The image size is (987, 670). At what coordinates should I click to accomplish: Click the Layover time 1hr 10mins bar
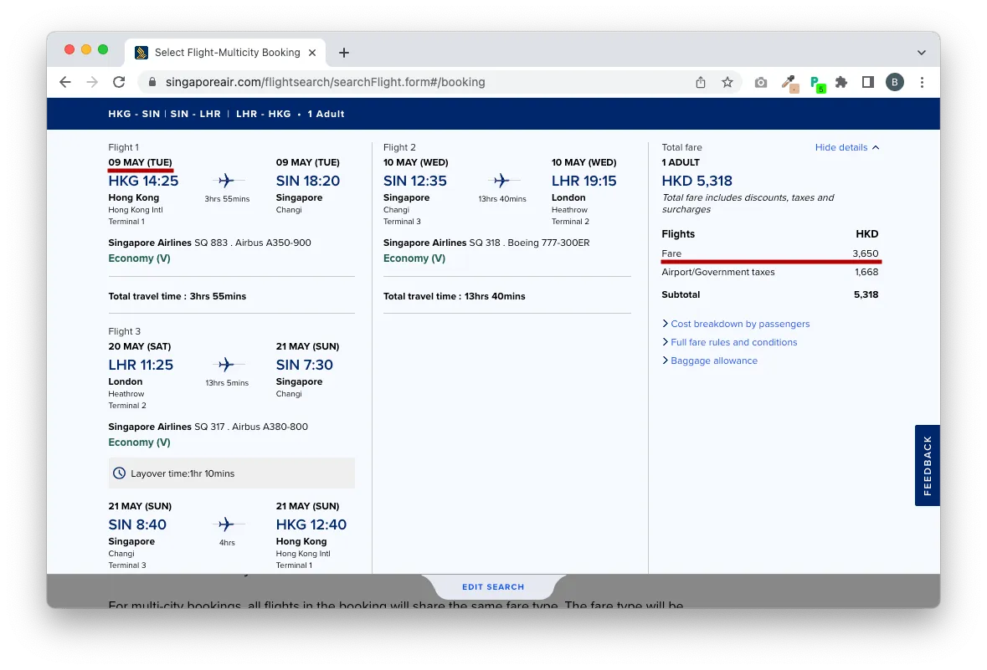(x=232, y=473)
